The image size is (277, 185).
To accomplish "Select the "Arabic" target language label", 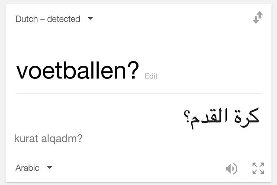I will point(27,168).
